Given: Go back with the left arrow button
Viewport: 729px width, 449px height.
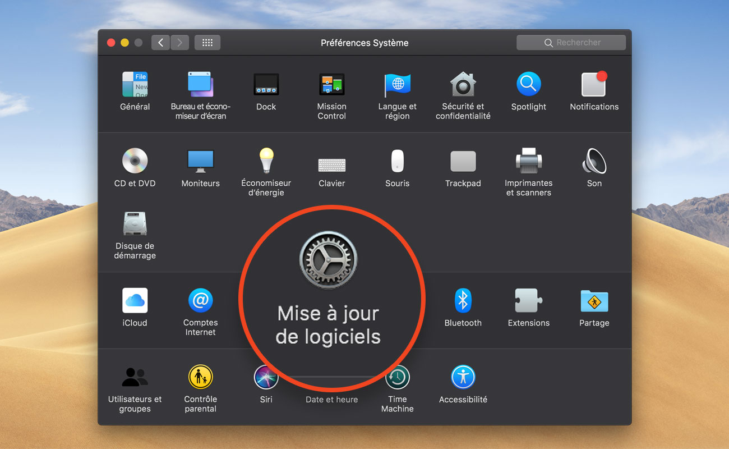Looking at the screenshot, I should [161, 43].
